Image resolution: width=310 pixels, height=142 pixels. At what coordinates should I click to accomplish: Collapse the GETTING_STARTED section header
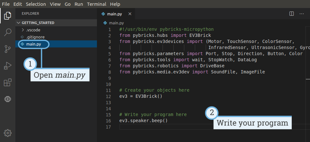click(38, 23)
